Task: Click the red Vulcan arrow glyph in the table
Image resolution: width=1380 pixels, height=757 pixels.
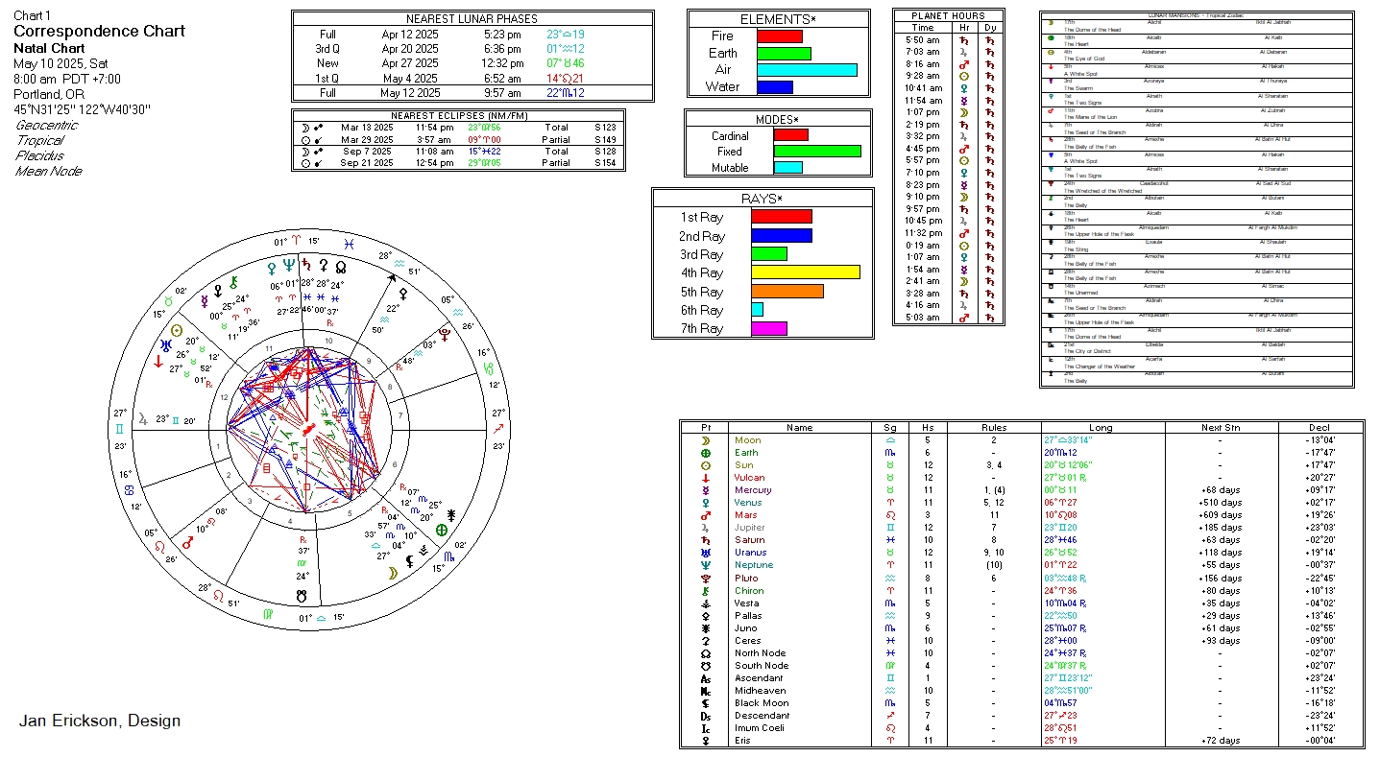Action: (706, 478)
